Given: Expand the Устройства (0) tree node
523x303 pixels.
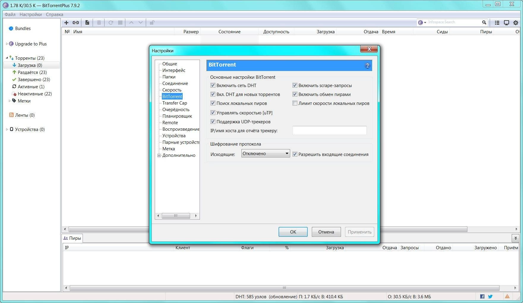Looking at the screenshot, I should tap(7, 130).
